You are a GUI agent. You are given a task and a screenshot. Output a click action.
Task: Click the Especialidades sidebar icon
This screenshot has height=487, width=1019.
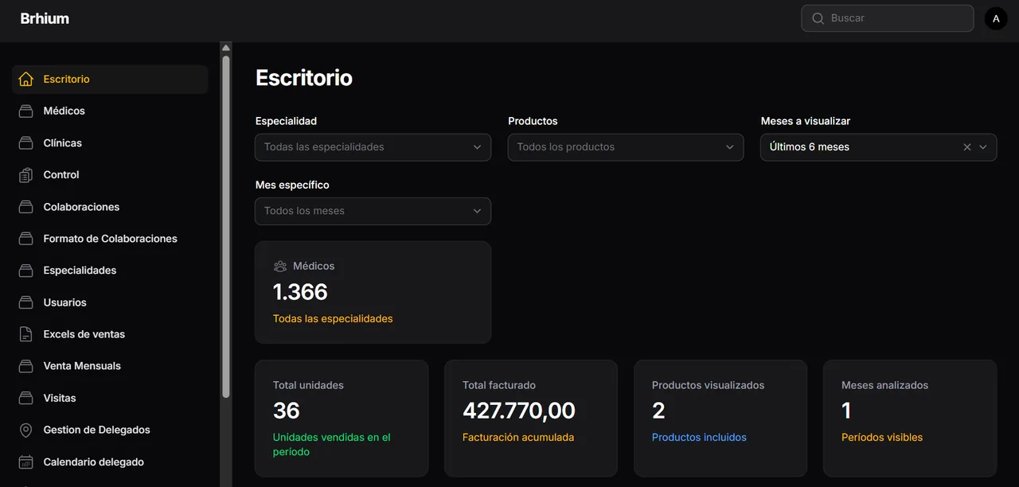[26, 271]
